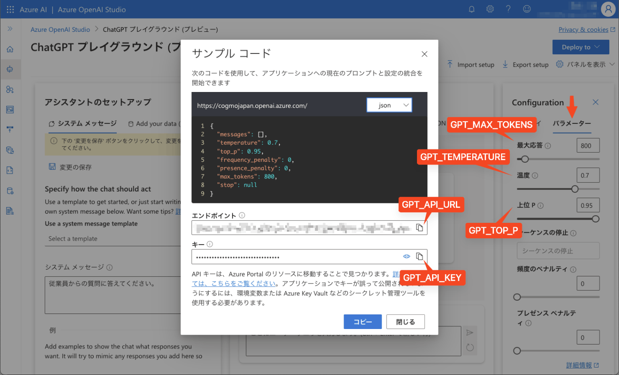619x375 pixels.
Task: Open the 詳細情報 link in Configuration
Action: click(583, 365)
